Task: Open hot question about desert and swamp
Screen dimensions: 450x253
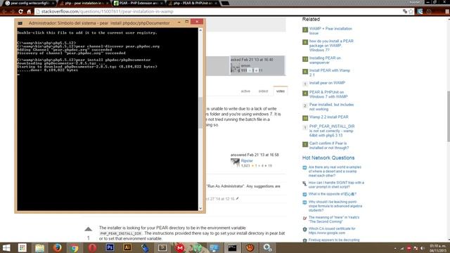Action: coord(335,171)
